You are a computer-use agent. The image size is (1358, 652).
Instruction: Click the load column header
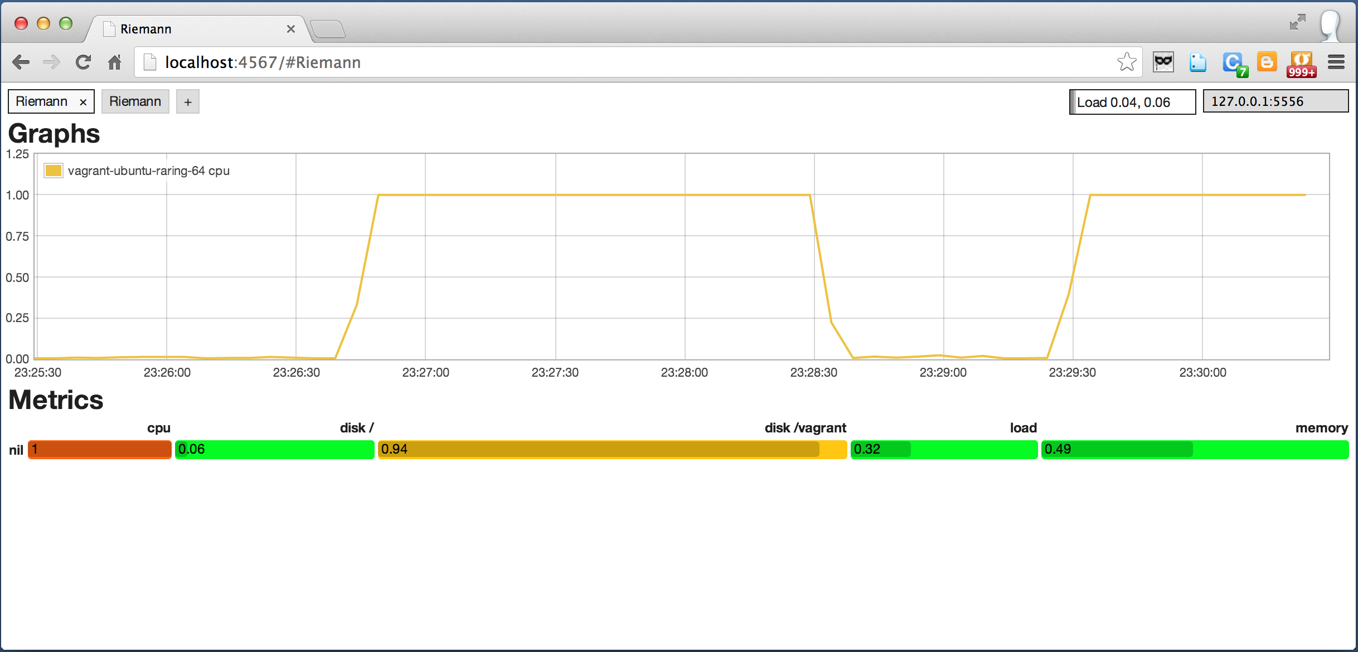point(1024,428)
